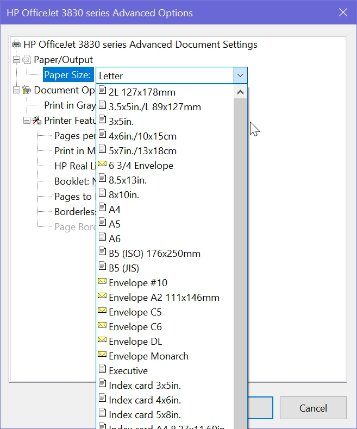Select the HP Real Life setting row

[75, 166]
